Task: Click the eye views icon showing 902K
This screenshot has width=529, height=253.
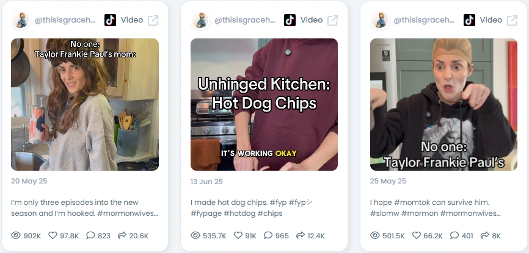Action: tap(16, 235)
